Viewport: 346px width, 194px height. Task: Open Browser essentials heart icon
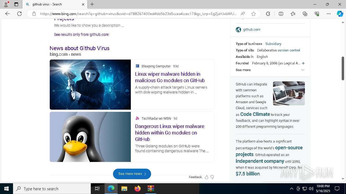point(317,14)
